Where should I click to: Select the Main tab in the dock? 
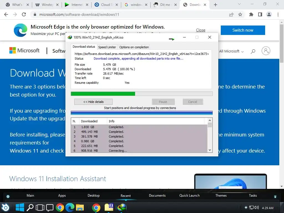(30, 196)
